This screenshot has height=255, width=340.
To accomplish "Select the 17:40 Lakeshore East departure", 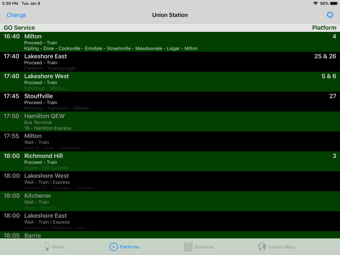I will pos(170,62).
